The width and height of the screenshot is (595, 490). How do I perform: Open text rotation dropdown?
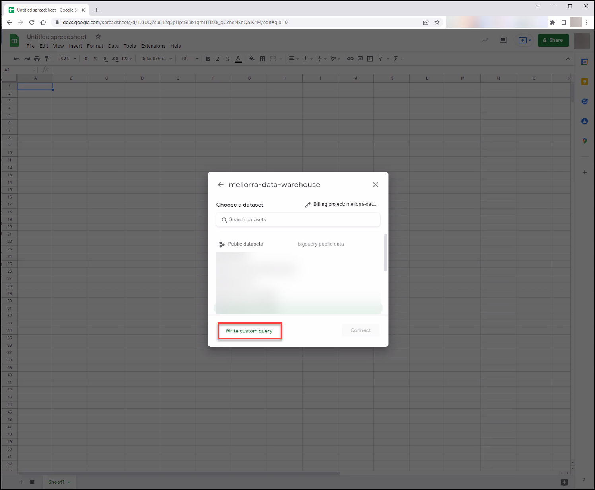[335, 59]
